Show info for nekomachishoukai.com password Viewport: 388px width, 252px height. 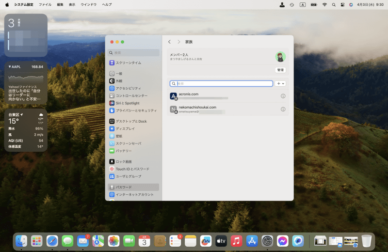pos(283,109)
